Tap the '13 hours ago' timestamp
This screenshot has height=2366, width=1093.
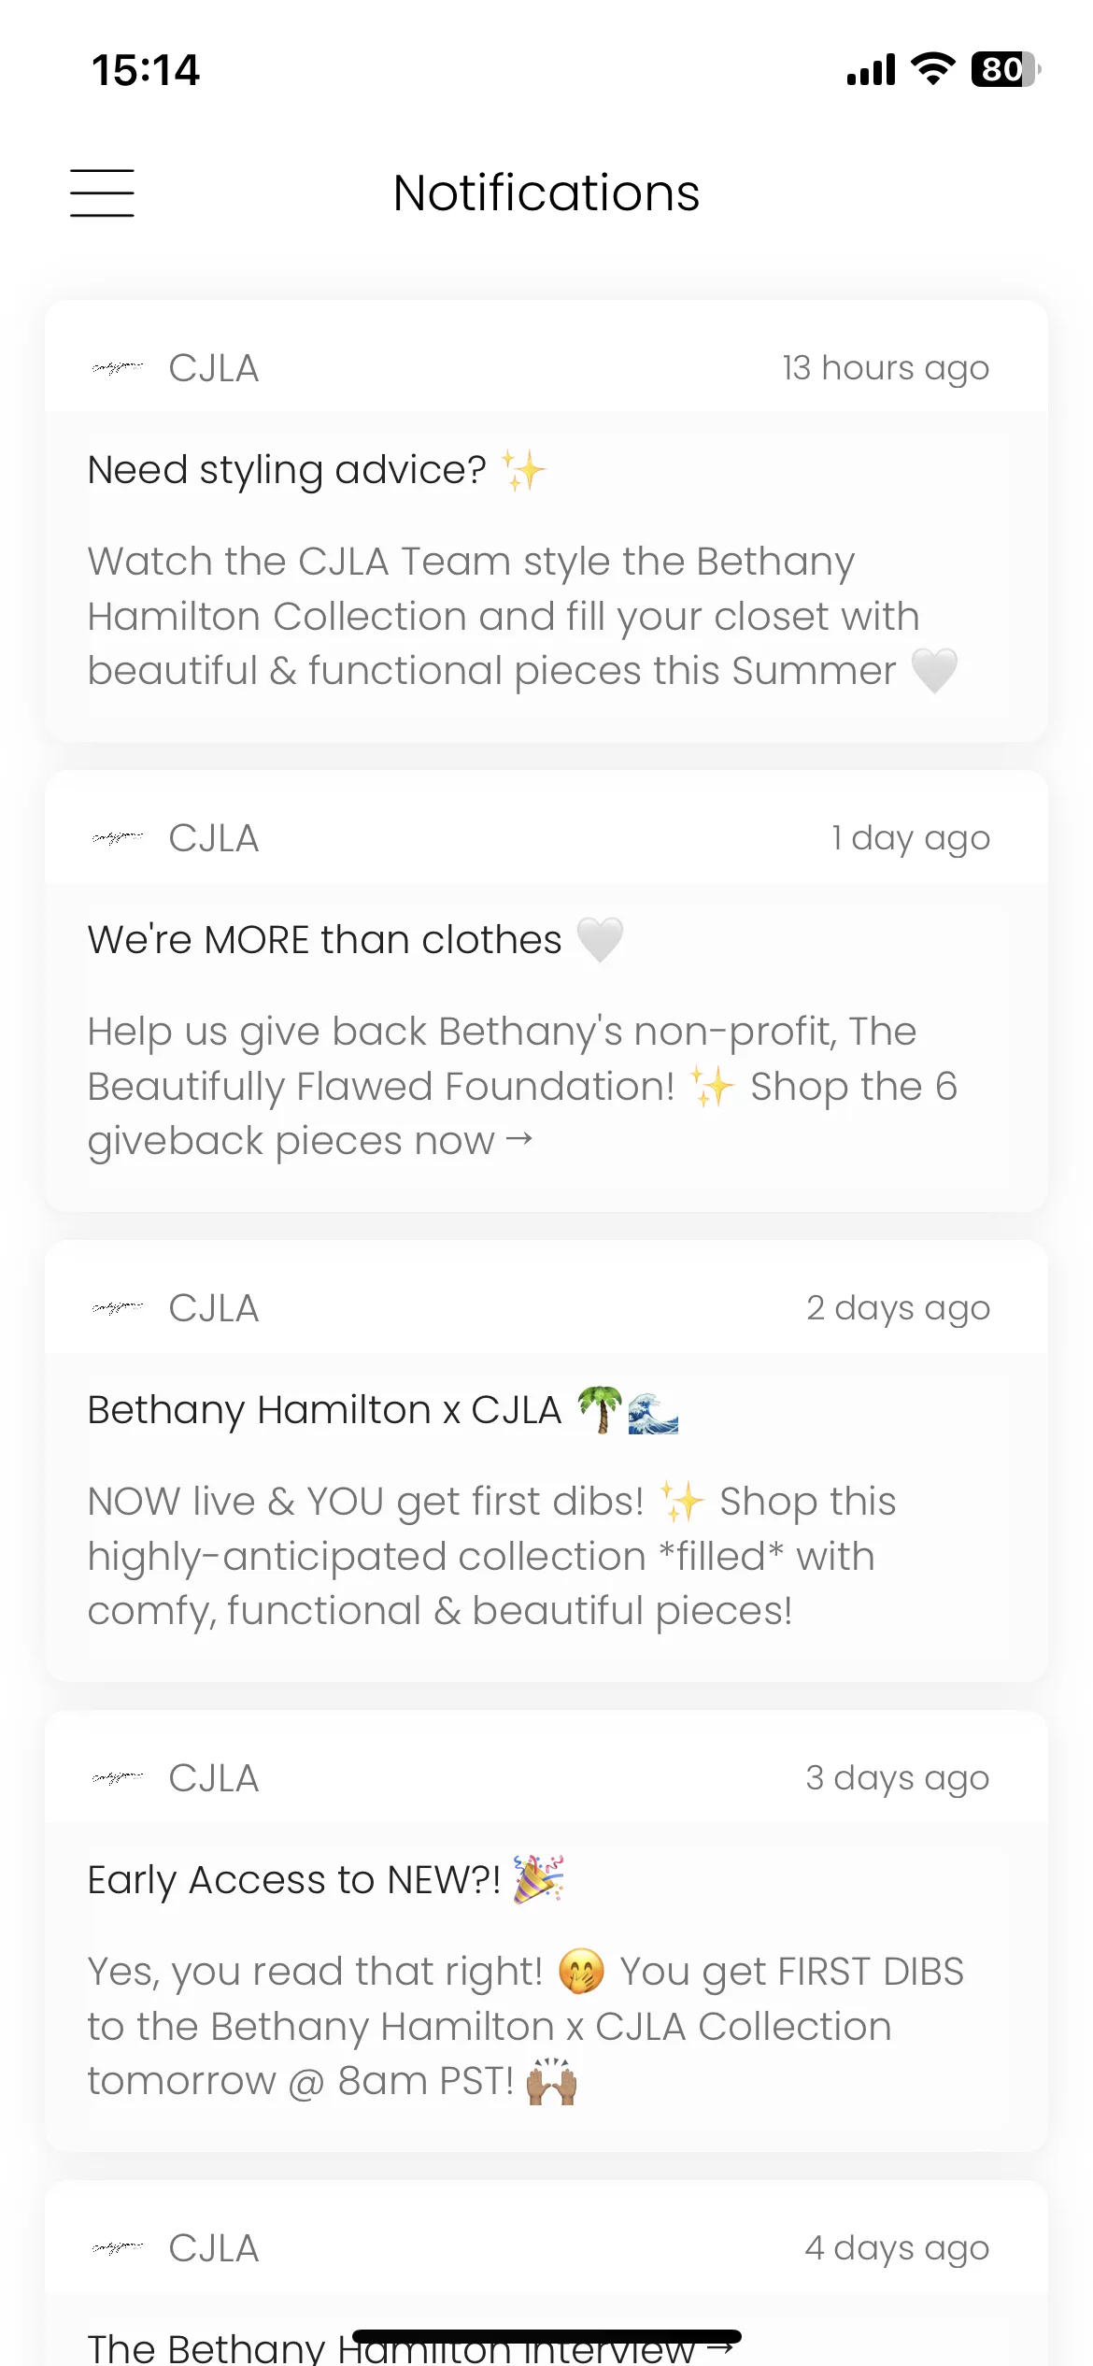886,368
